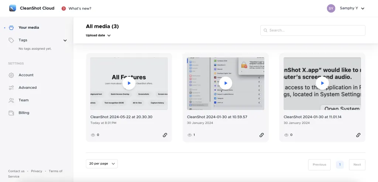Viewport: 378px width, 182px height.
Task: Open thumbnail of CleanShot 2024-01-30 at 10.59.57
Action: pos(226,84)
